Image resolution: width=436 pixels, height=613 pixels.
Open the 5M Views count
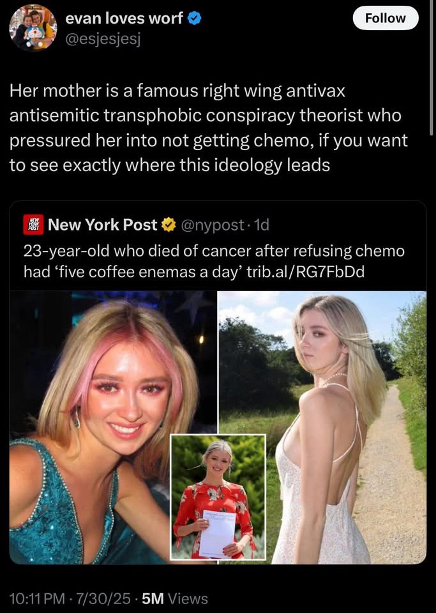point(175,598)
